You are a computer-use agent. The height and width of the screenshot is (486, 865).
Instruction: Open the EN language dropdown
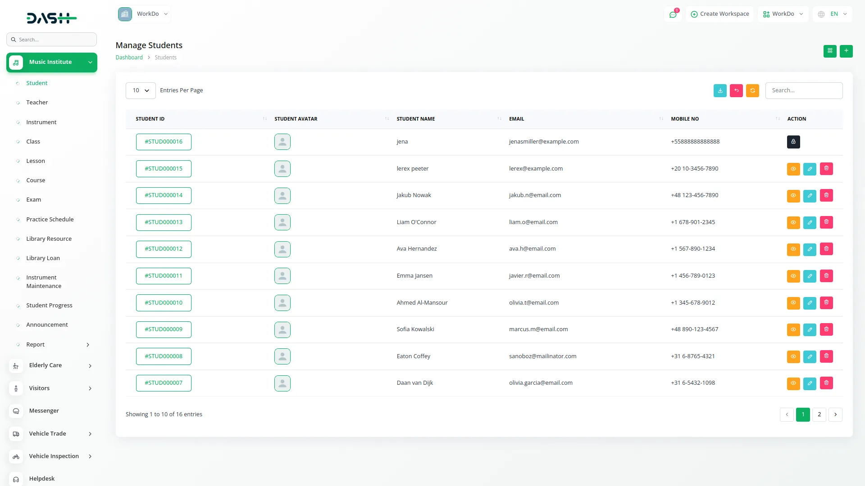tap(833, 14)
